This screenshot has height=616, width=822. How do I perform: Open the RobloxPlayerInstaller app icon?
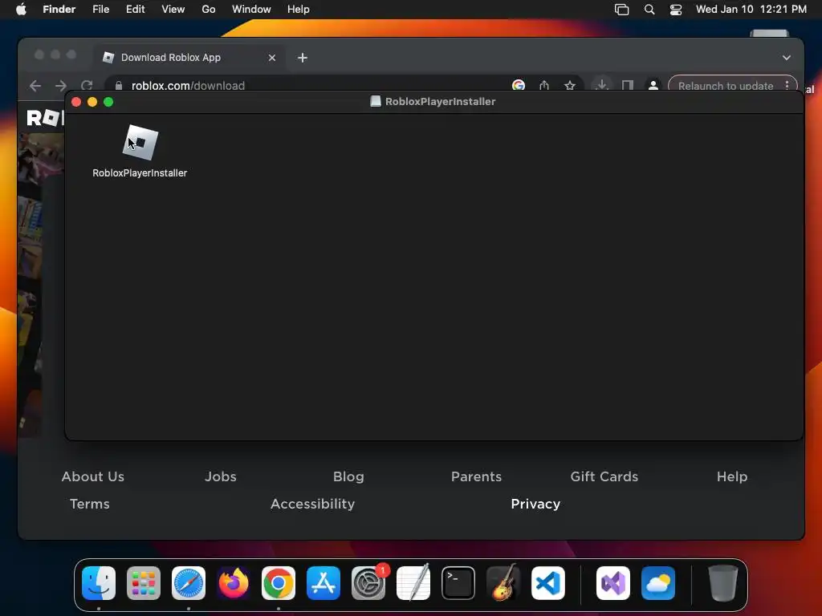pyautogui.click(x=140, y=143)
